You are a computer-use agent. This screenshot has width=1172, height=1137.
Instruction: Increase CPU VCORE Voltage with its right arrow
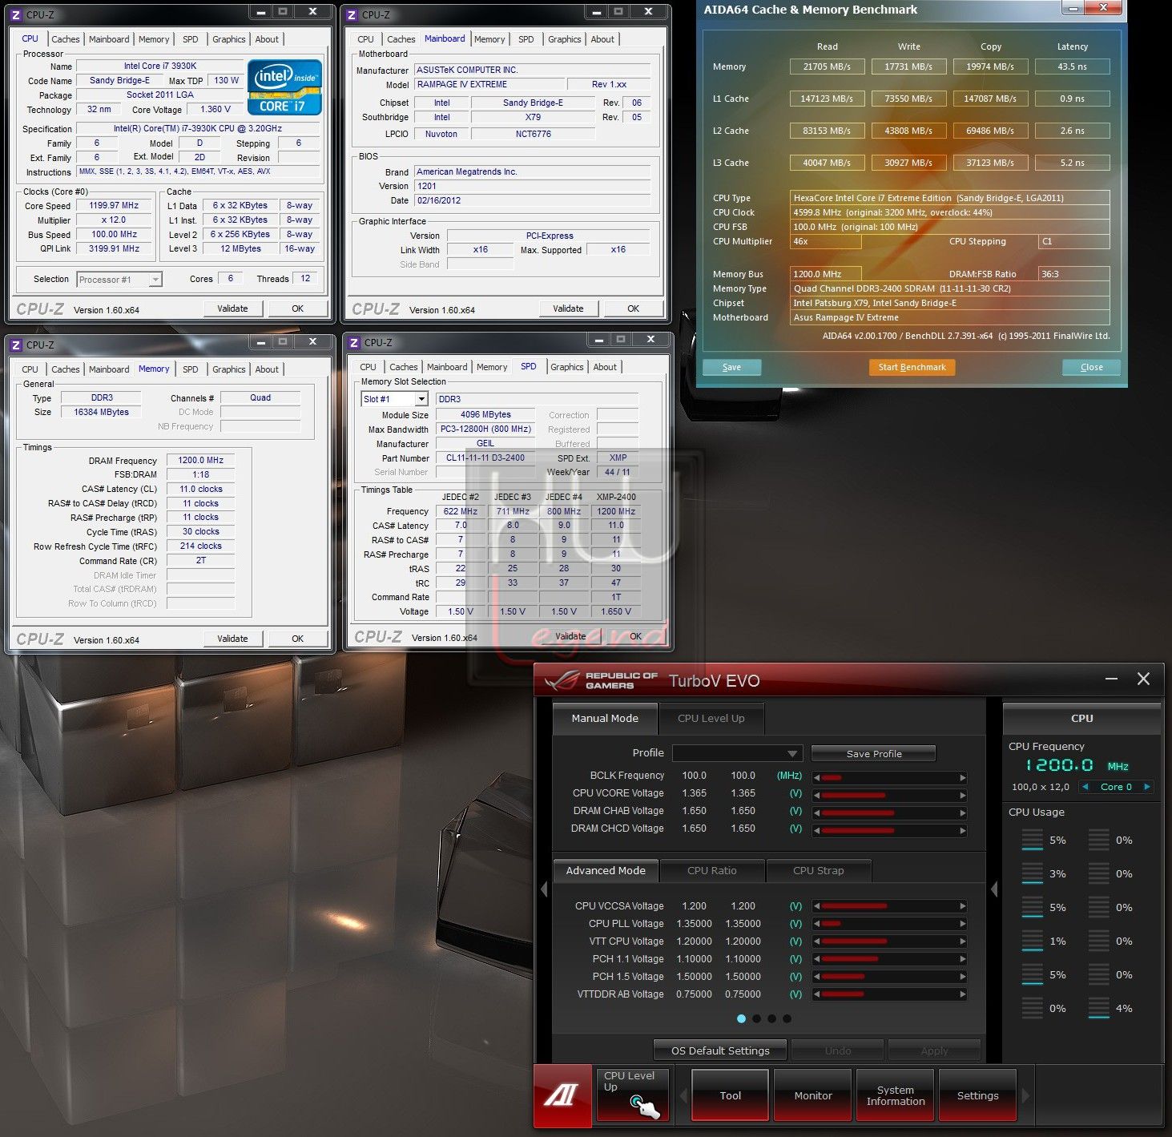962,795
